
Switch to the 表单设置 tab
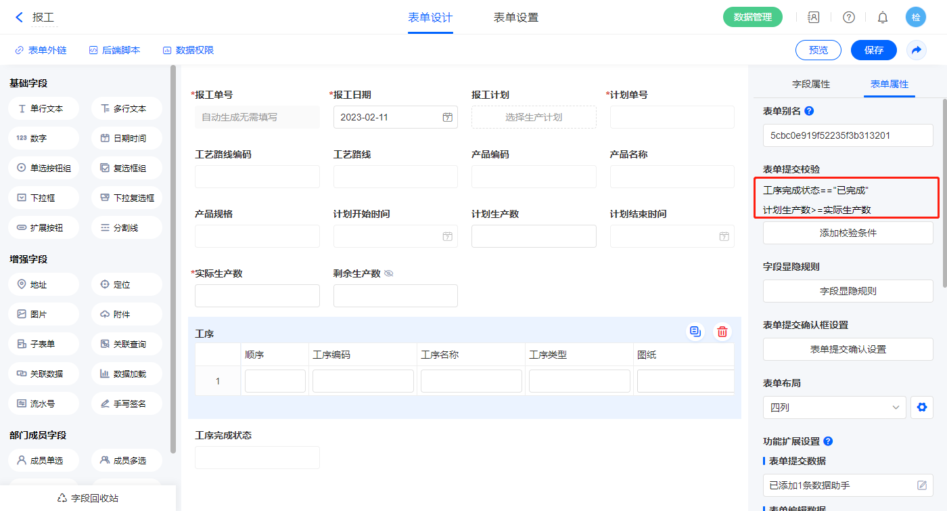coord(515,18)
